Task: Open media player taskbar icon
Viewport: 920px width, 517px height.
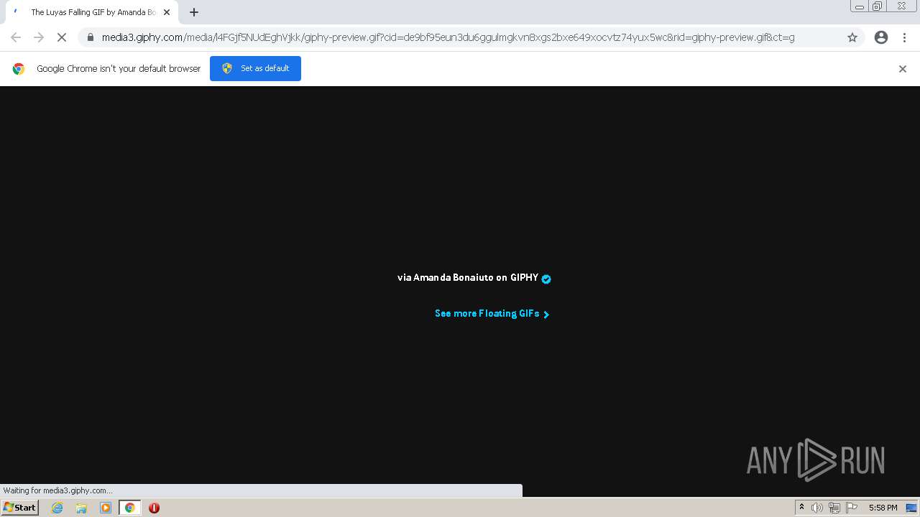Action: [106, 508]
